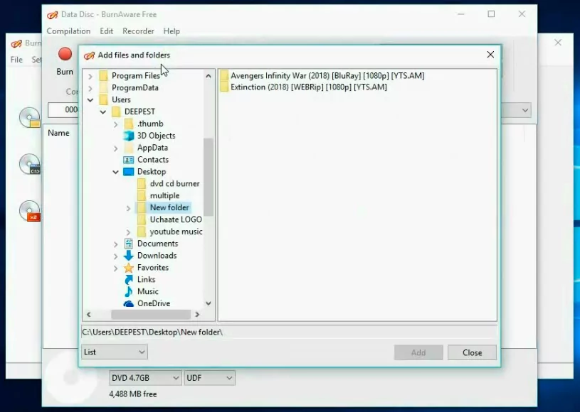
Task: Click the Music note icon
Action: click(x=128, y=292)
